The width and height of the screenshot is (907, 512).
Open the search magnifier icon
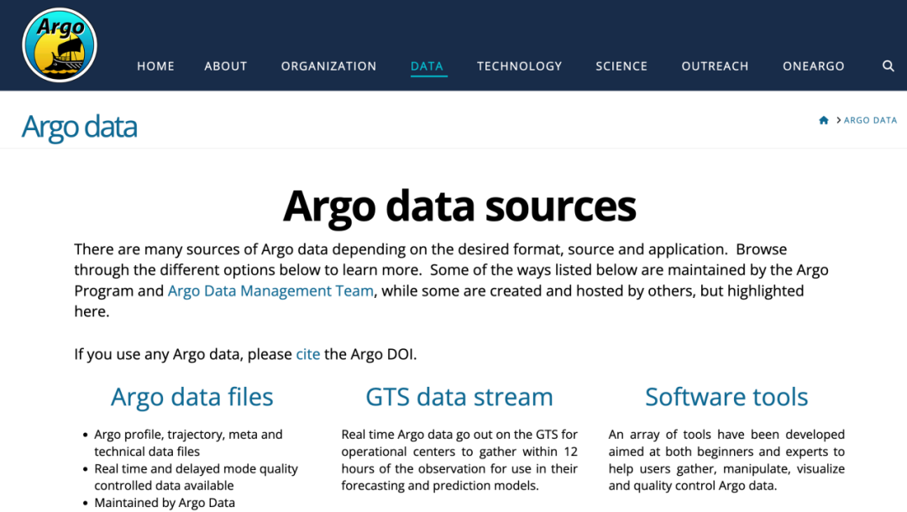888,66
